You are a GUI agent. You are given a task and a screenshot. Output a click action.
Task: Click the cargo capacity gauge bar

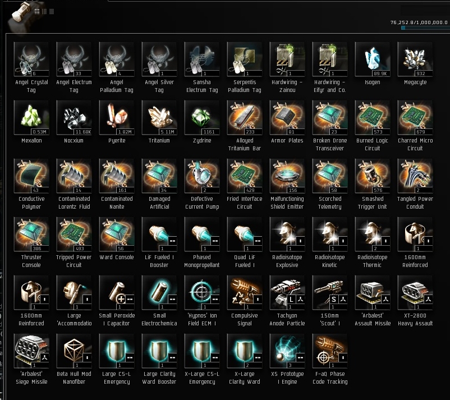coord(425,28)
